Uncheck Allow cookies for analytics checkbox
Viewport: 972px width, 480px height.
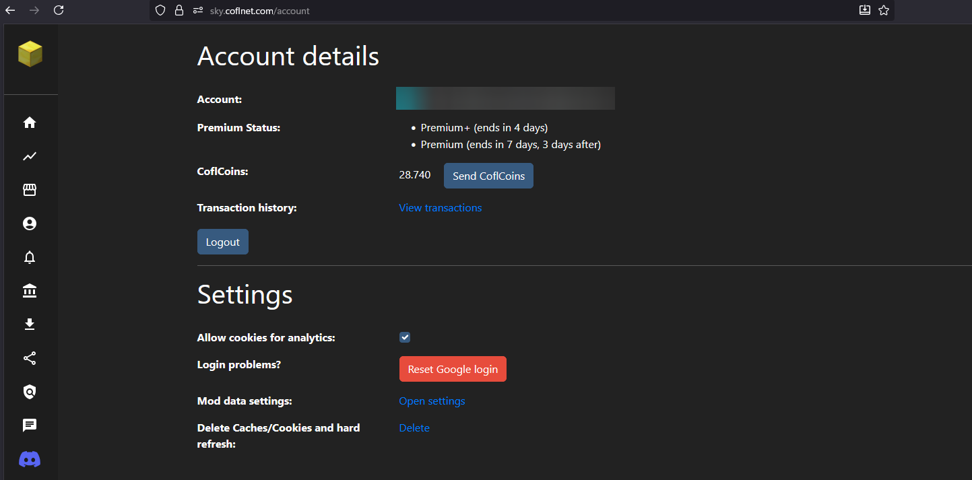point(405,337)
